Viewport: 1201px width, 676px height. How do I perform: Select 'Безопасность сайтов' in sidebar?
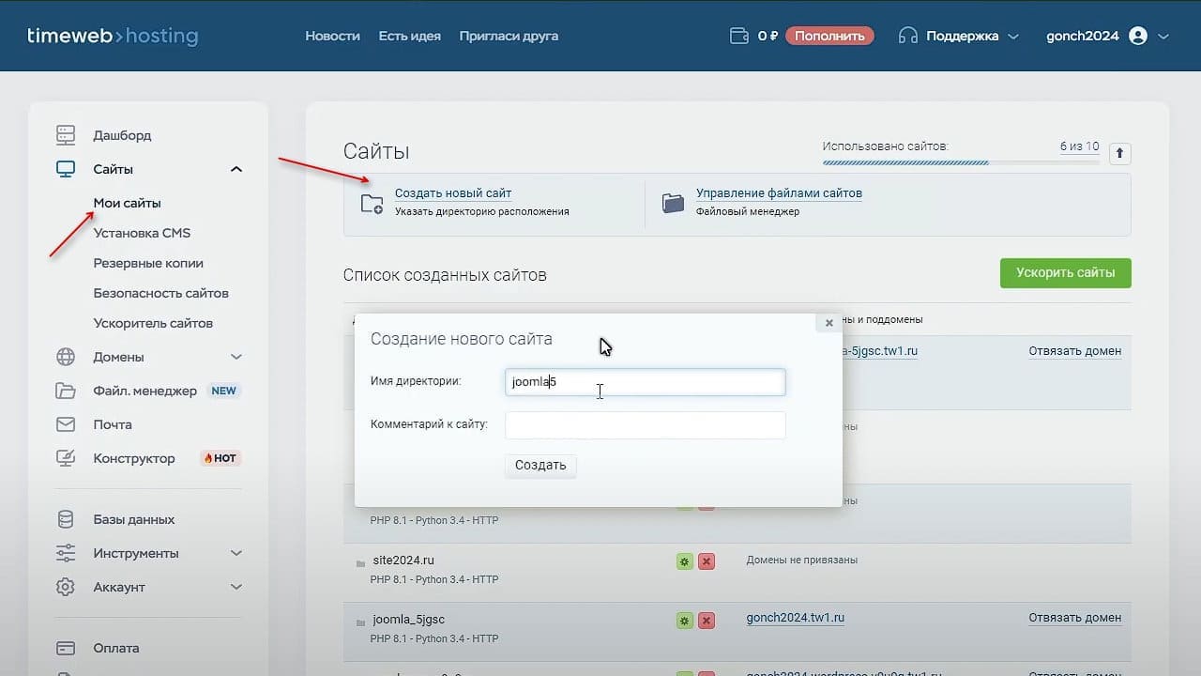pyautogui.click(x=160, y=293)
